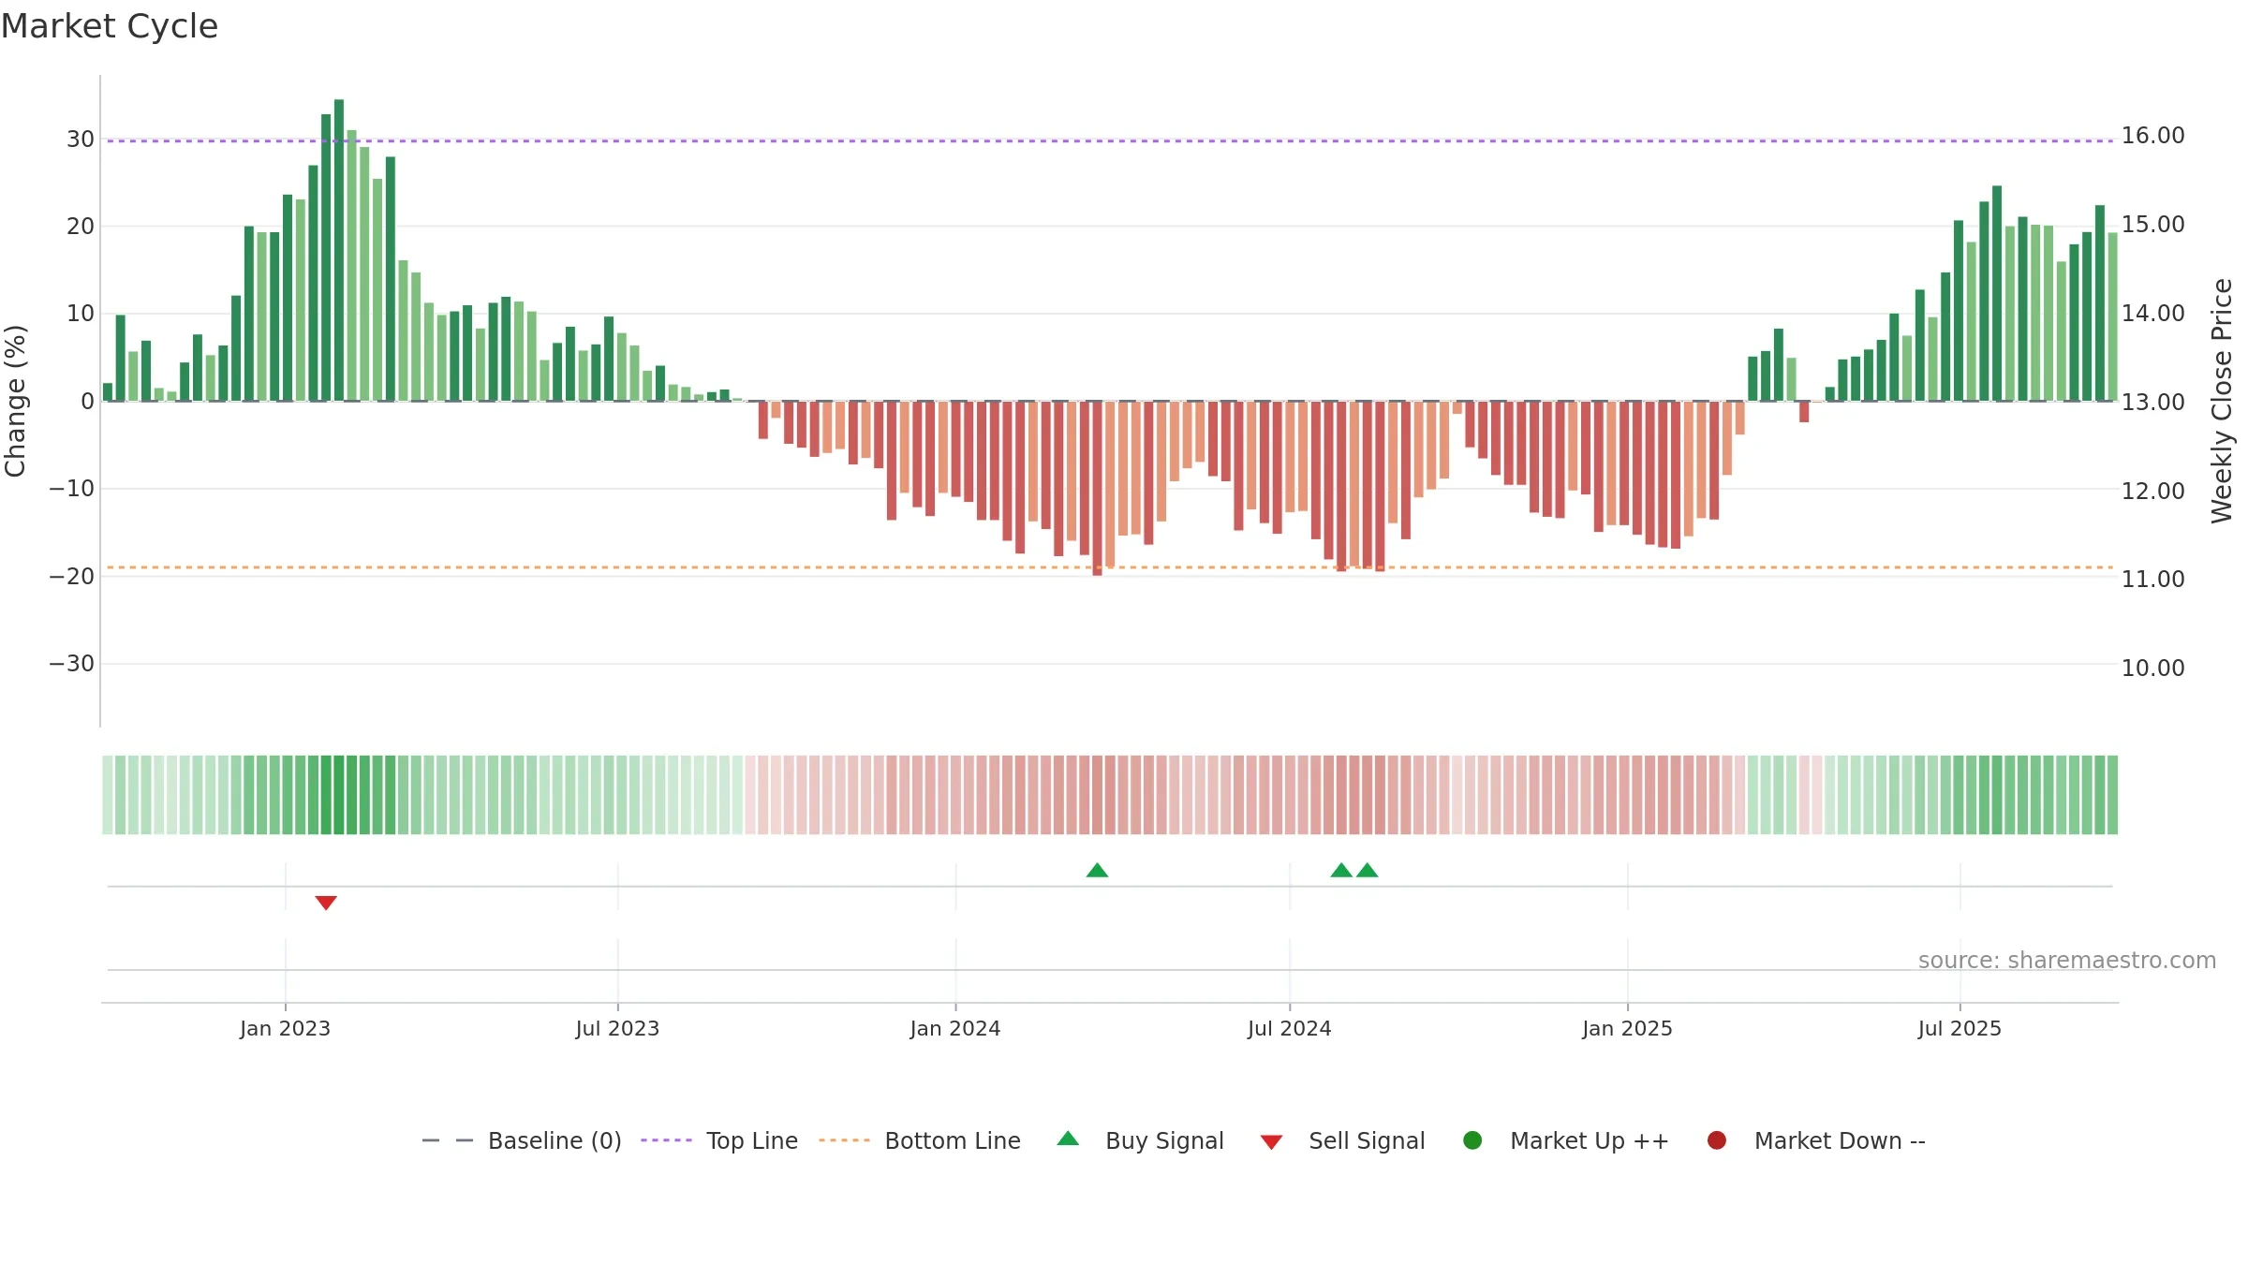
Task: Click the red sell signal marker near Jan 2023
Action: tap(326, 903)
